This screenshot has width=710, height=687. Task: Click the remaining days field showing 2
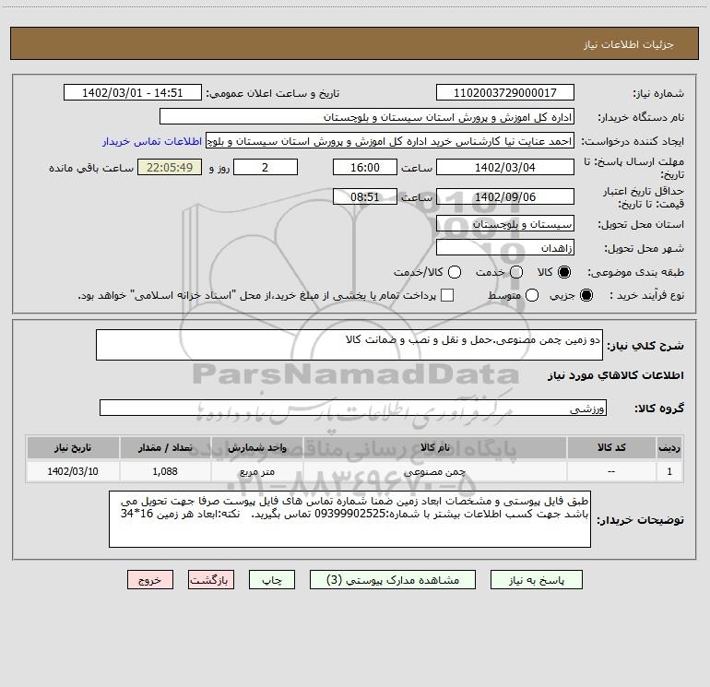click(266, 167)
